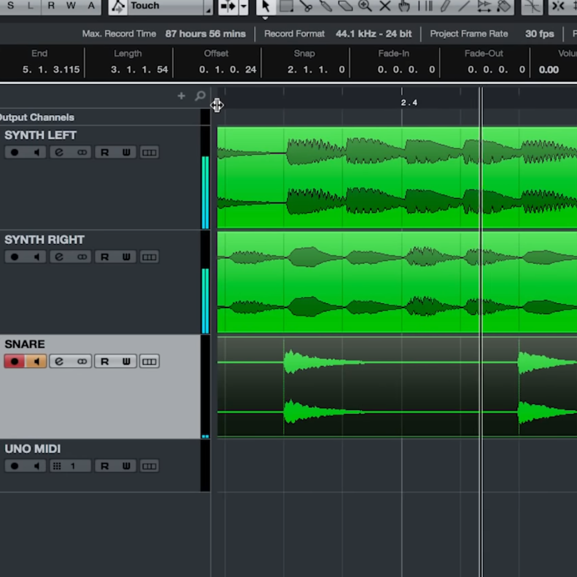
Task: Select the Erase tool
Action: (x=345, y=6)
